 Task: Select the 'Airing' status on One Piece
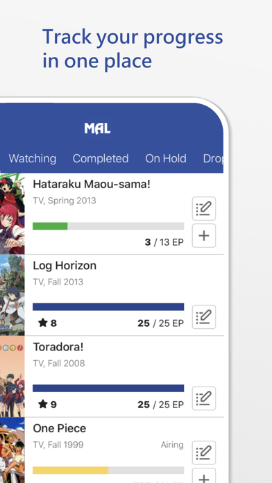[172, 445]
